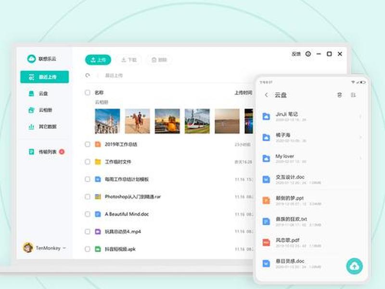This screenshot has height=289, width=385.
Task: Click the 反馈 link in title bar
Action: pos(296,54)
